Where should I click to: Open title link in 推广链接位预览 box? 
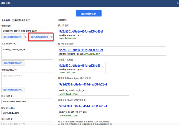coord(81,50)
